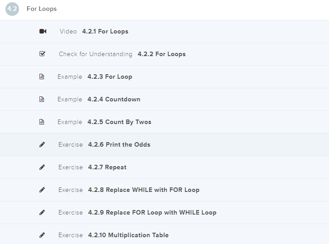Click the document icon beside 4.2.4 Countdown
Screen dimensions: 329x244
point(42,99)
